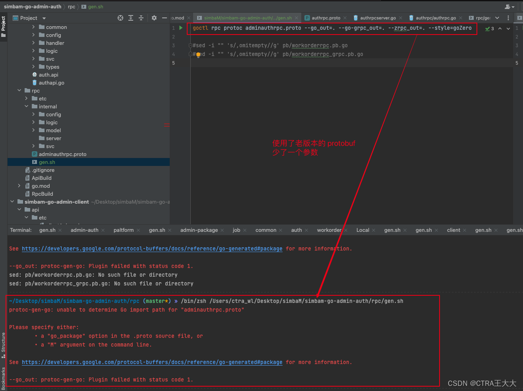Viewport: 523px width, 391px height.
Task: Close the gen.sh editor tab
Action: click(x=296, y=18)
